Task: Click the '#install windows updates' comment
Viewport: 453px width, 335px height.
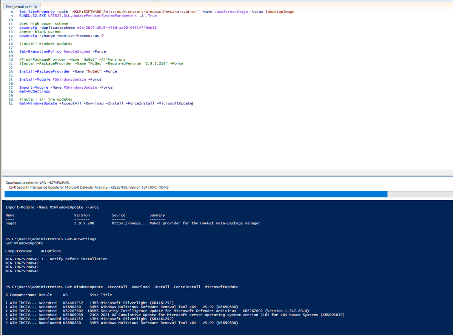Action: [x=46, y=44]
